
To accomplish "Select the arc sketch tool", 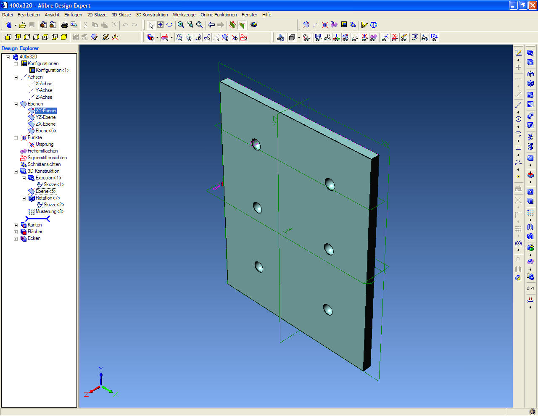I will pyautogui.click(x=518, y=134).
